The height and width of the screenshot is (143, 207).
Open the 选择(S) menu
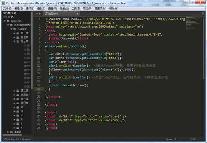(x=30, y=9)
